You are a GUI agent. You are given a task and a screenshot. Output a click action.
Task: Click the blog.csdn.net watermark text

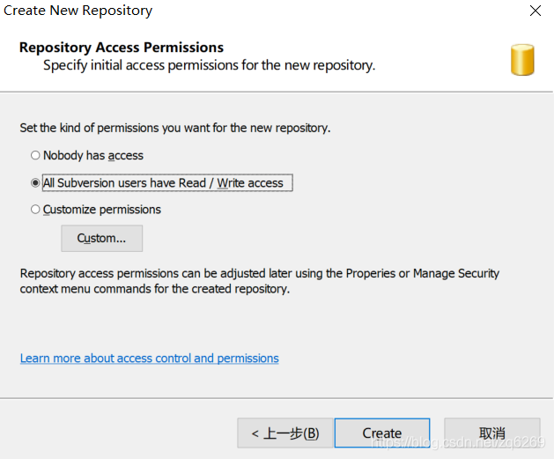coord(459,442)
